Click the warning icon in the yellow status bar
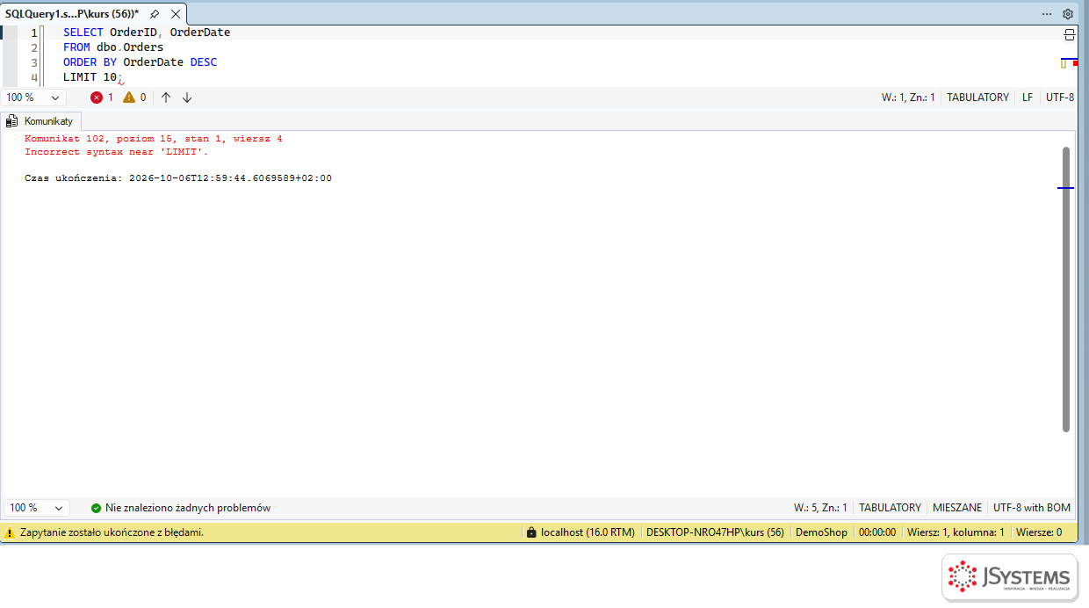1089x608 pixels. [x=10, y=532]
